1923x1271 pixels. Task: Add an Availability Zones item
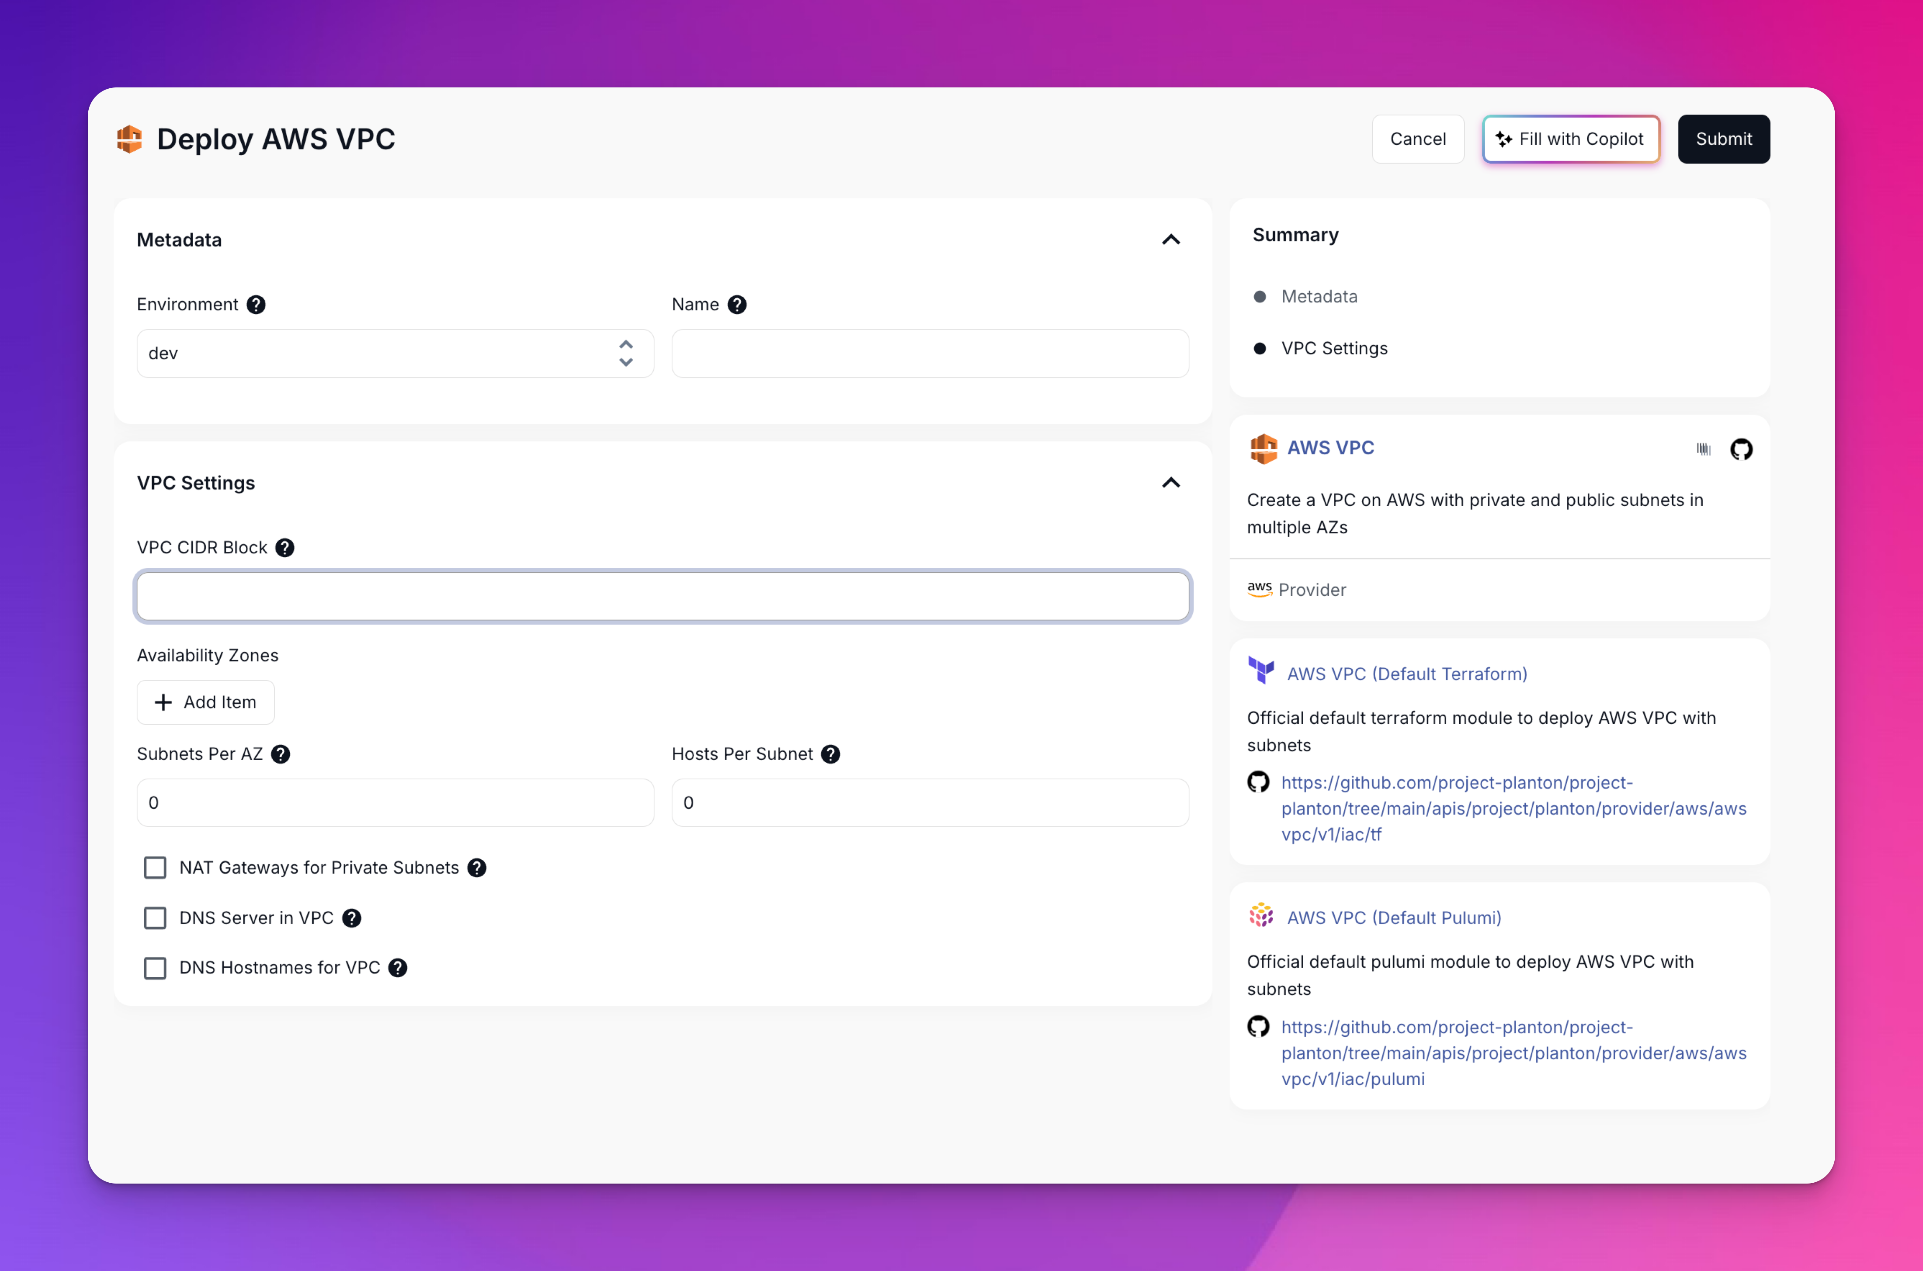coord(206,702)
